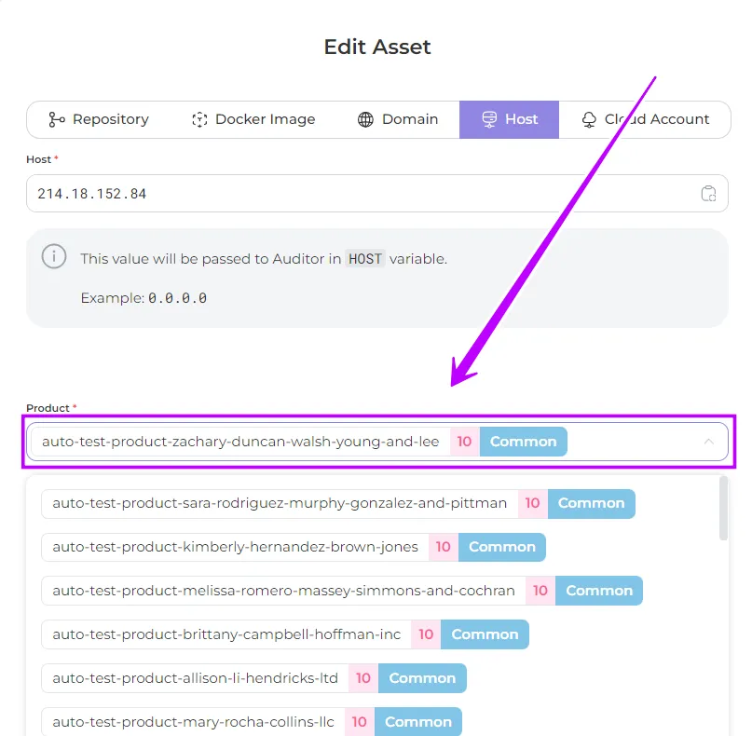
Task: Click the Docker Image icon
Action: (x=199, y=119)
